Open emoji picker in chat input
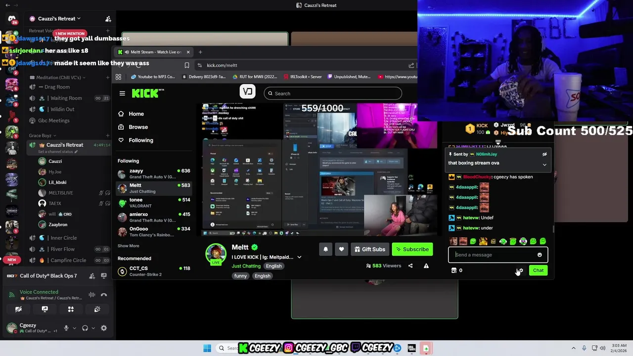 [540, 255]
